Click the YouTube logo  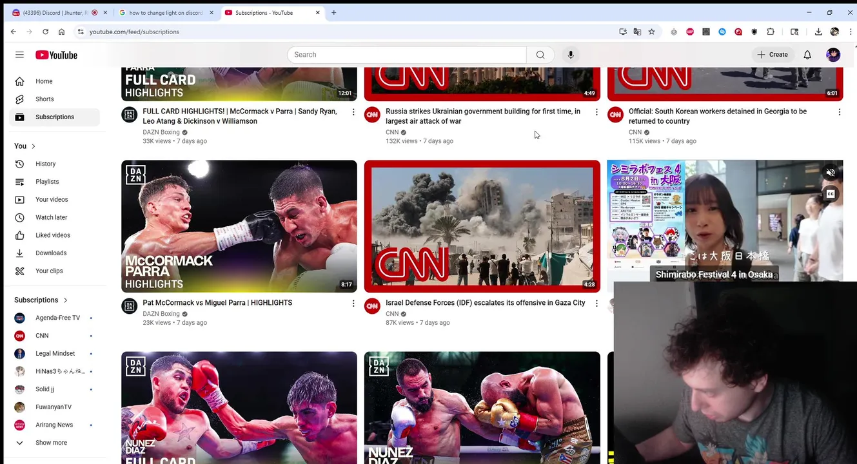(x=56, y=55)
